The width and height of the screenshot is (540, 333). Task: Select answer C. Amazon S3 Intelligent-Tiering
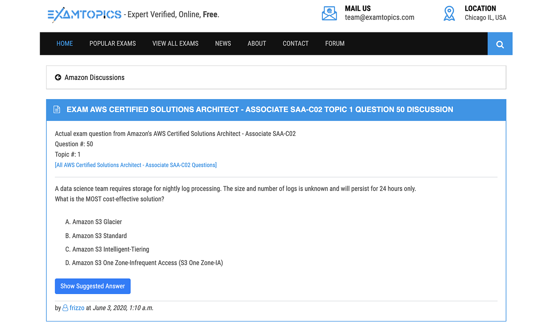(x=107, y=249)
